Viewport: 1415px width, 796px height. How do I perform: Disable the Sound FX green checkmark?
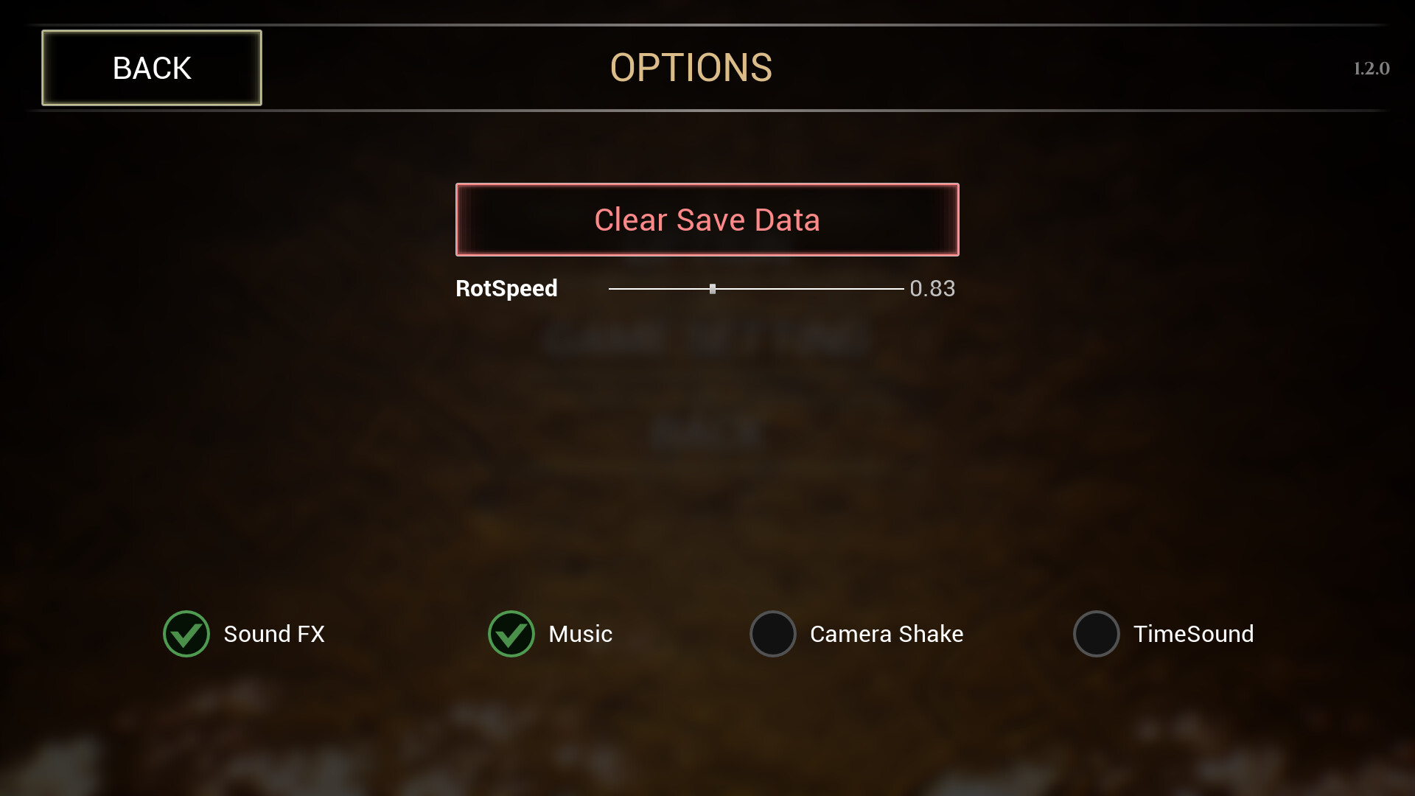[x=186, y=634]
